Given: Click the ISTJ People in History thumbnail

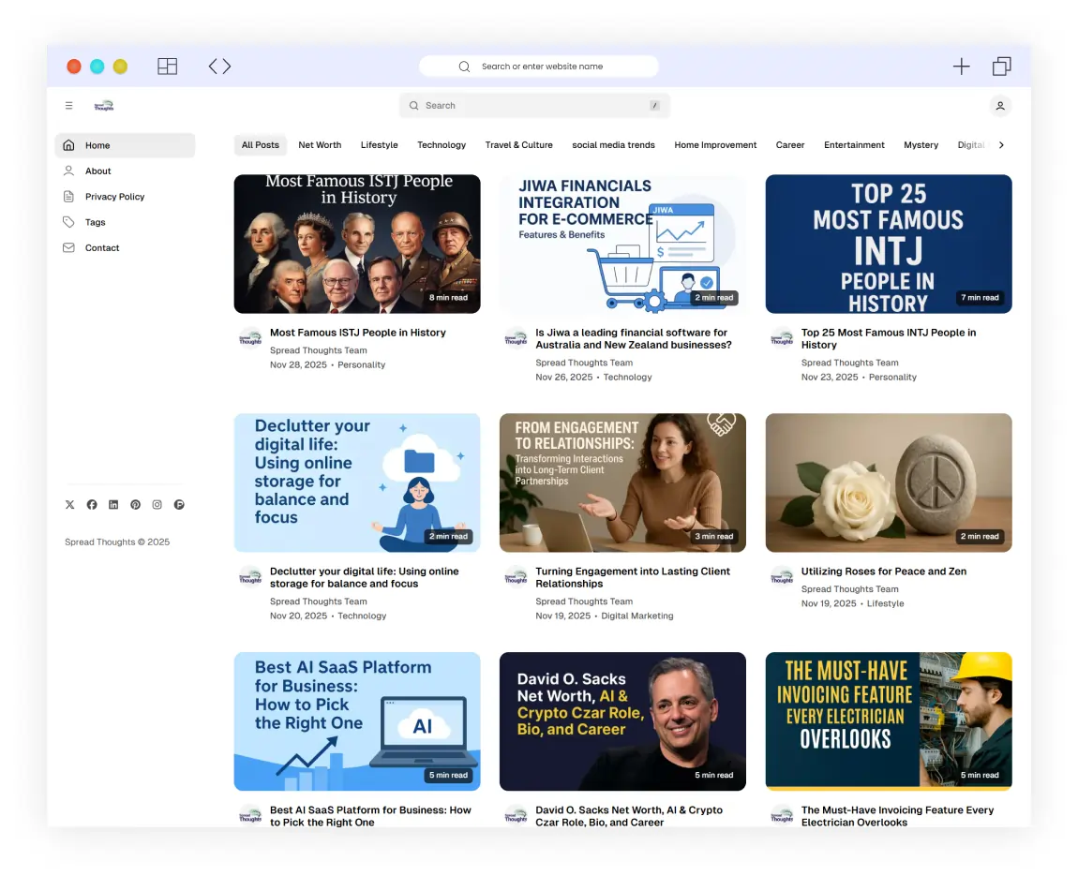Looking at the screenshot, I should coord(357,244).
